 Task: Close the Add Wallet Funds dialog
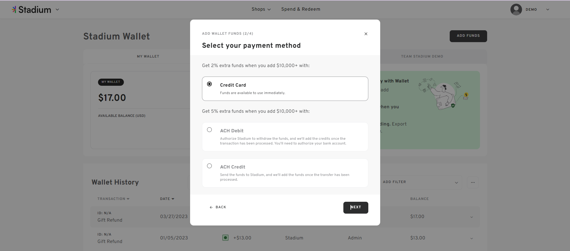click(x=366, y=34)
